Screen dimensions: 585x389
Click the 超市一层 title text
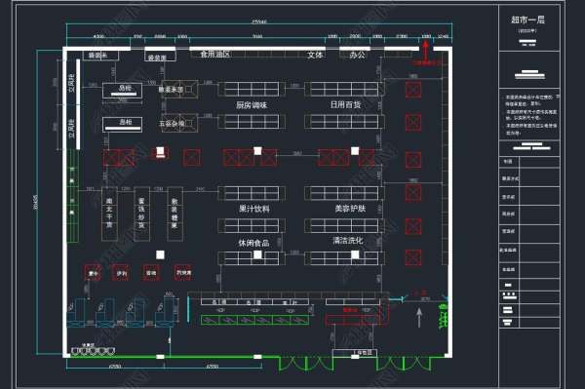(x=527, y=19)
